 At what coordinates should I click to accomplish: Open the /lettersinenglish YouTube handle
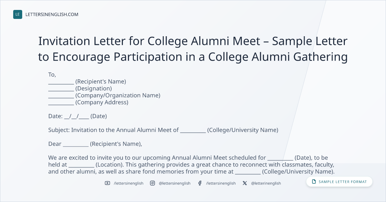tap(129, 183)
